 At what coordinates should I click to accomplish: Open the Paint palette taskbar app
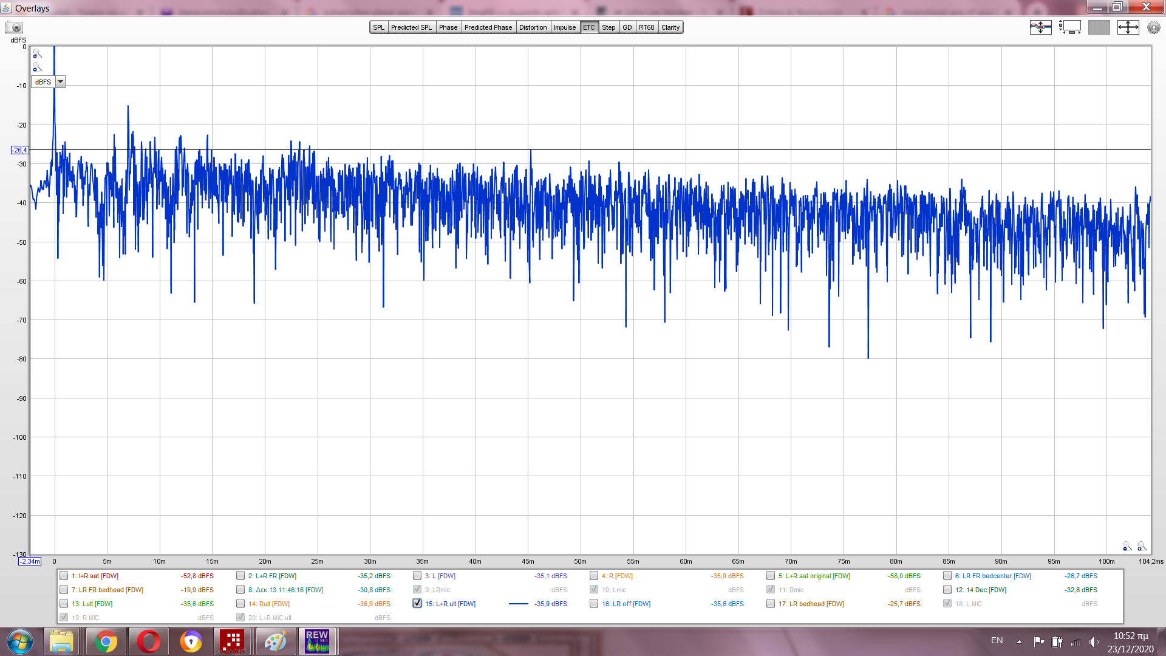pos(275,641)
